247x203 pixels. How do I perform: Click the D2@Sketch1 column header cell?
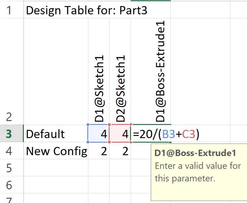tap(120, 72)
